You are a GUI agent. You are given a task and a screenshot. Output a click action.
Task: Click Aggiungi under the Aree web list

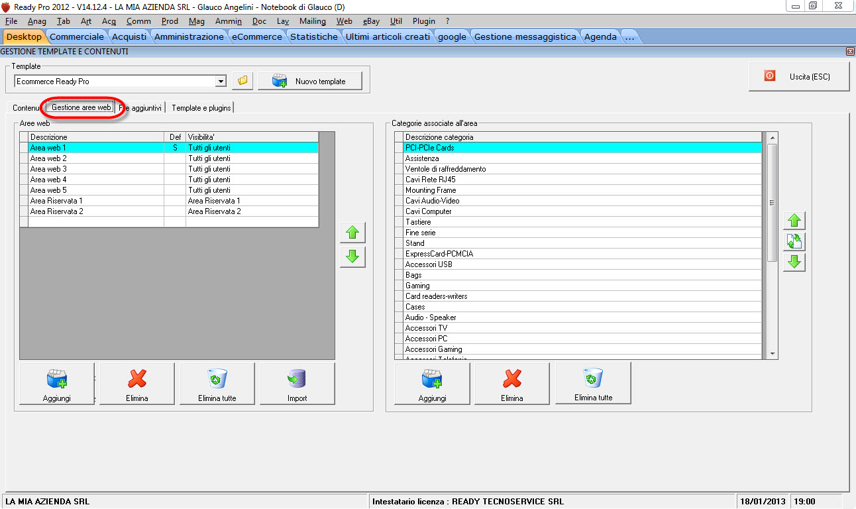[57, 384]
